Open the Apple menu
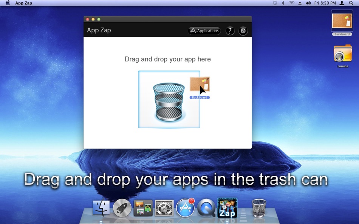This screenshot has width=359, height=224. [8, 3]
